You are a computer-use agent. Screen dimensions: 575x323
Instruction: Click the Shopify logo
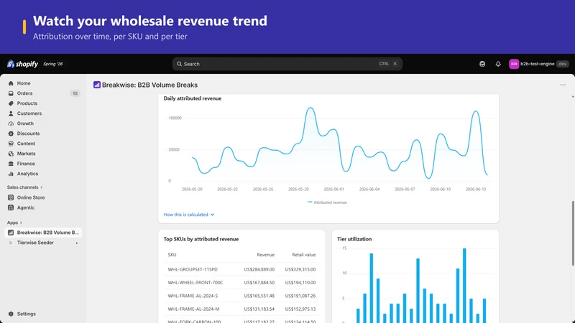tap(22, 64)
